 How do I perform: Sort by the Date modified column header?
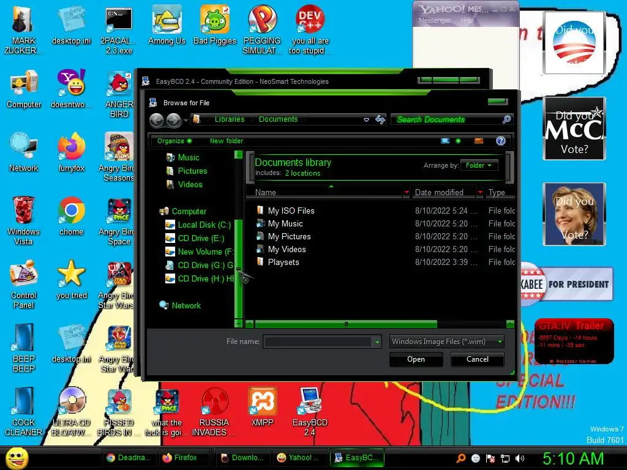point(444,192)
